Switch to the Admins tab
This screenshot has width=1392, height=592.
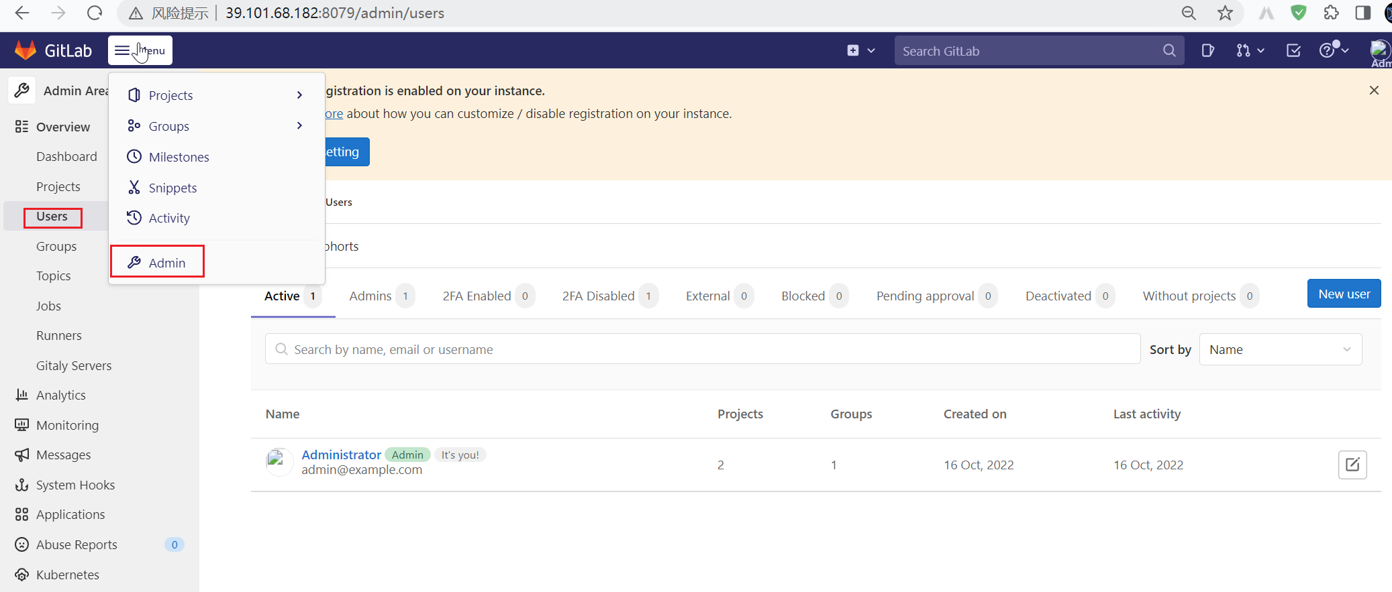coord(382,296)
